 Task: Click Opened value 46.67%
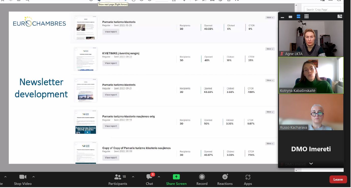(209, 155)
